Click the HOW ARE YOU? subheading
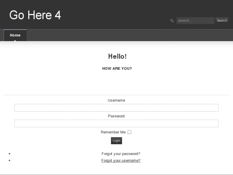The width and height of the screenshot is (233, 175). pyautogui.click(x=117, y=68)
